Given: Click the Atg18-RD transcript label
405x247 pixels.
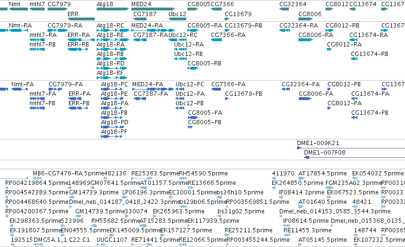Looking at the screenshot, I should point(110,64).
